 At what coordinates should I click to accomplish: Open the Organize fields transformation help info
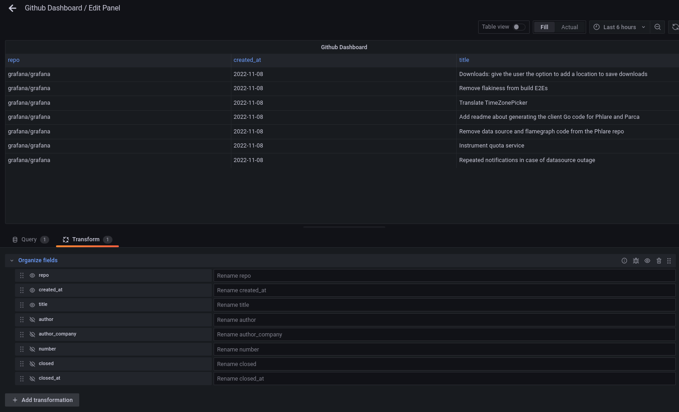[624, 260]
